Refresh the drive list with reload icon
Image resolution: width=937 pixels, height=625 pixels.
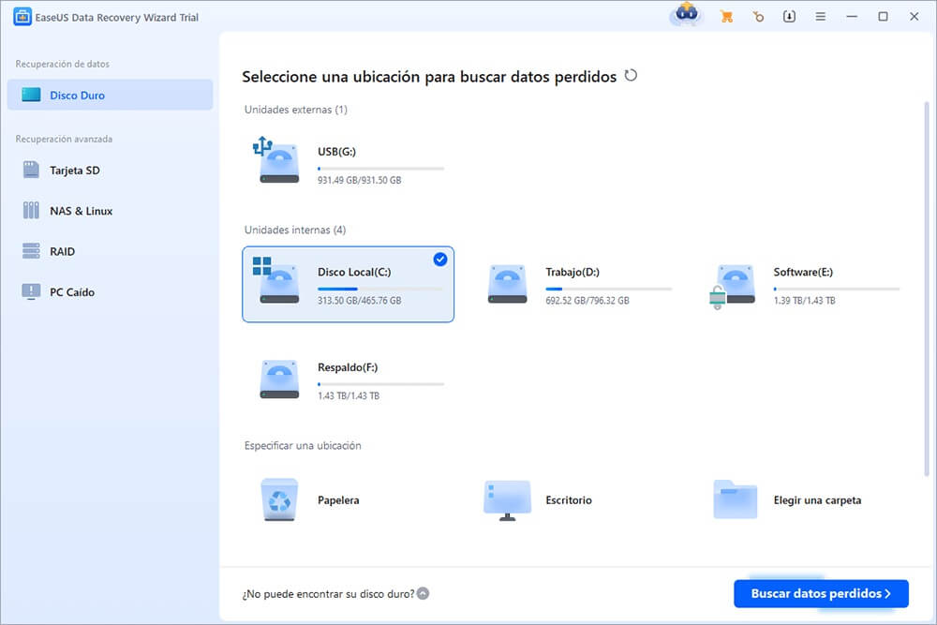(x=631, y=76)
